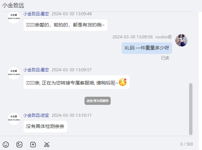The image size is (202, 150).
Task: Click the rookie奇 username label
Action: coord(164,37)
